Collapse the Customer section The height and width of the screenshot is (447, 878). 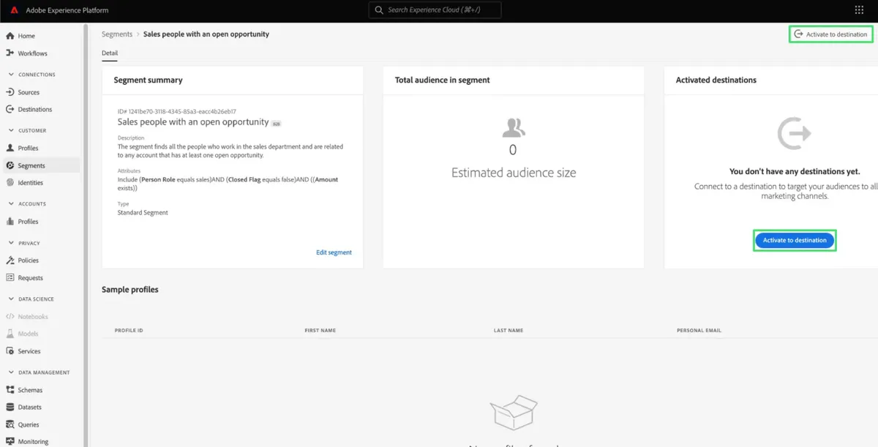[x=11, y=130]
